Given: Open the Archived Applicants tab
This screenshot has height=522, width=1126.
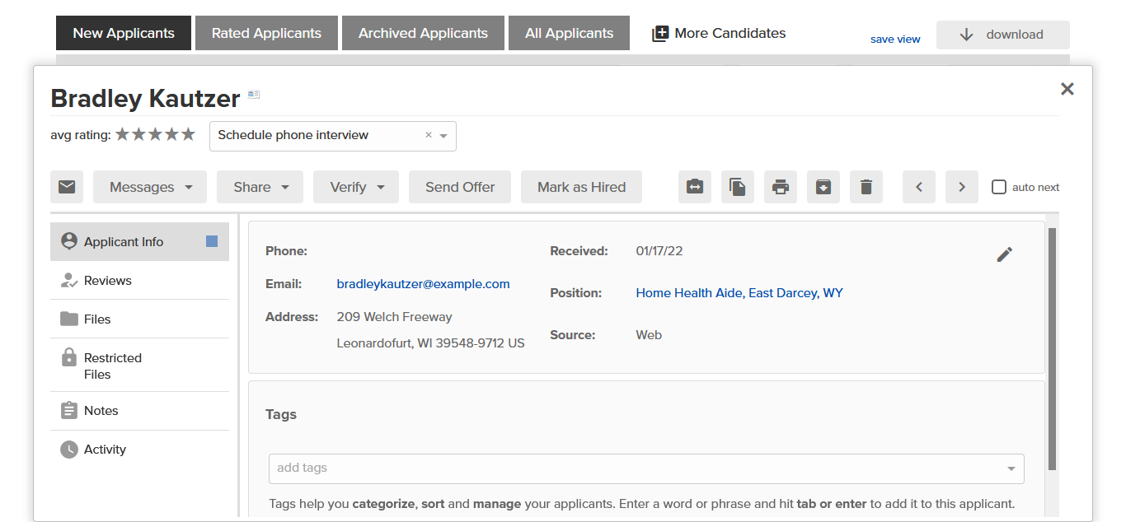Looking at the screenshot, I should point(423,34).
